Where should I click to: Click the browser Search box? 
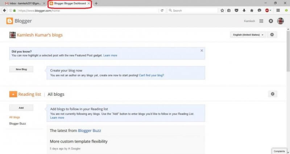[x=192, y=10]
